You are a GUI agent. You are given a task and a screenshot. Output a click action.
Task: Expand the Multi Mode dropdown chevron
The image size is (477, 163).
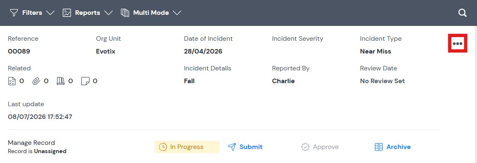[177, 13]
